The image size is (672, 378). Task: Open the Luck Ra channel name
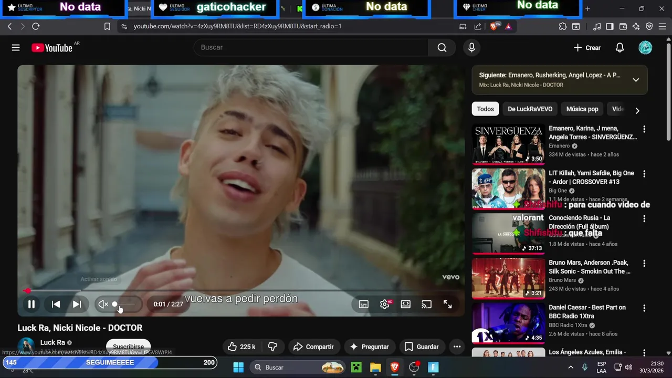(52, 342)
